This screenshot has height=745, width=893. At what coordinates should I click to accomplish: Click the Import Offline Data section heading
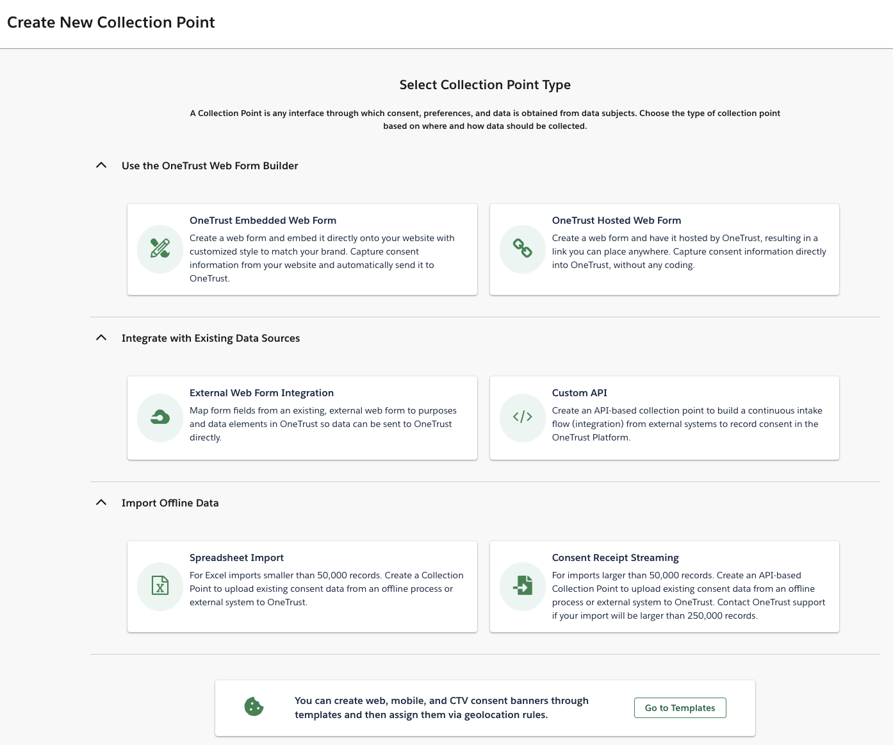click(170, 503)
